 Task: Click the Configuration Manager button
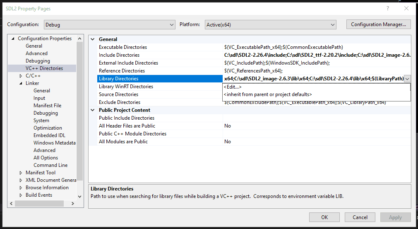coord(378,24)
